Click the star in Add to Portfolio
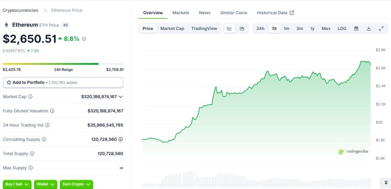 pyautogui.click(x=9, y=83)
